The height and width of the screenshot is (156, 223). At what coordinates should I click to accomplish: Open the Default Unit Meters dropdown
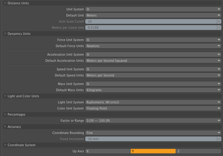(x=153, y=15)
